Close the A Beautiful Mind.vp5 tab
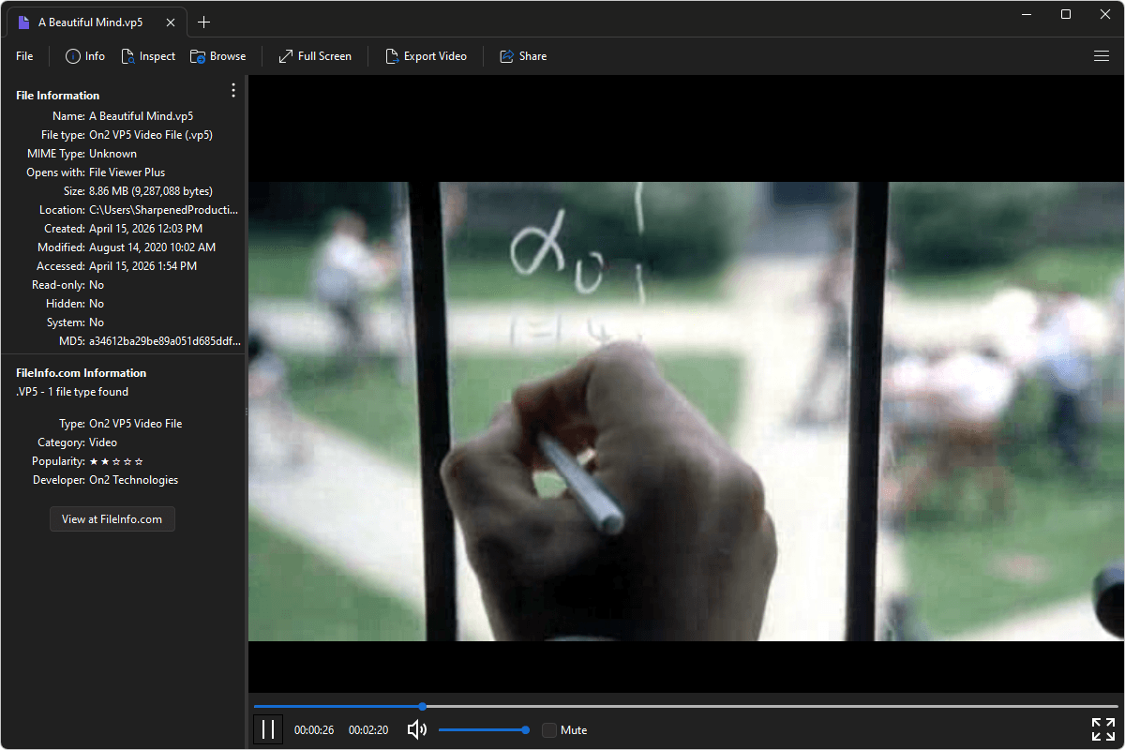Screen dimensions: 1125x750 pos(171,21)
